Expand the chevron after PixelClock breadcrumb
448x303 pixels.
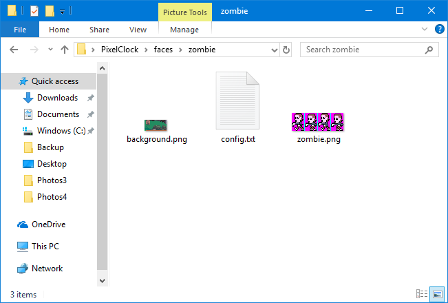click(147, 50)
